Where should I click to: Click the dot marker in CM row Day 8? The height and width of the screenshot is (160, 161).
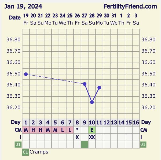pyautogui.click(x=77, y=129)
